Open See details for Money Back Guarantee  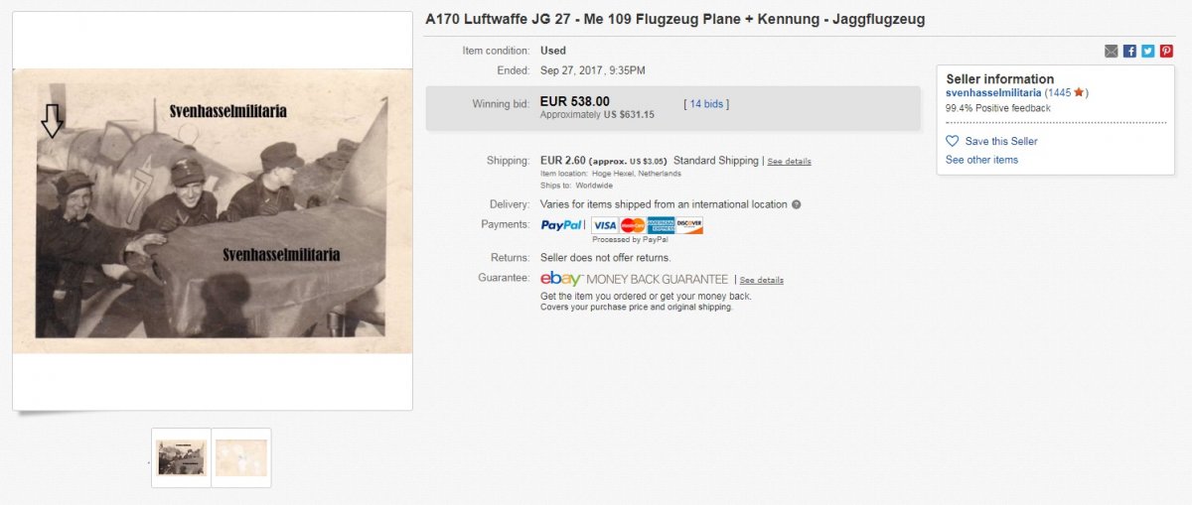(x=762, y=281)
